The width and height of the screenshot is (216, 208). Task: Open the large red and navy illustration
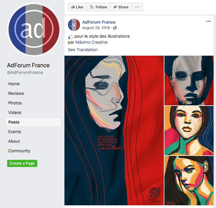click(x=114, y=130)
